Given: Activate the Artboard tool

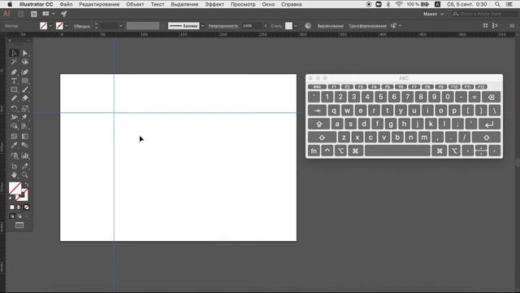Looking at the screenshot, I should pos(14,166).
